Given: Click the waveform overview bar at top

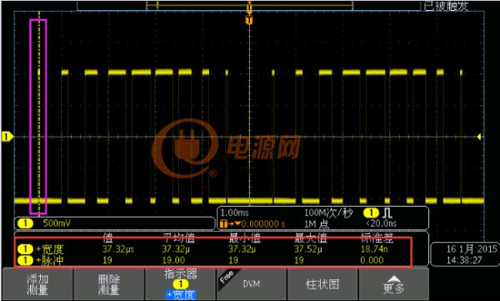Looking at the screenshot, I should pos(249,6).
